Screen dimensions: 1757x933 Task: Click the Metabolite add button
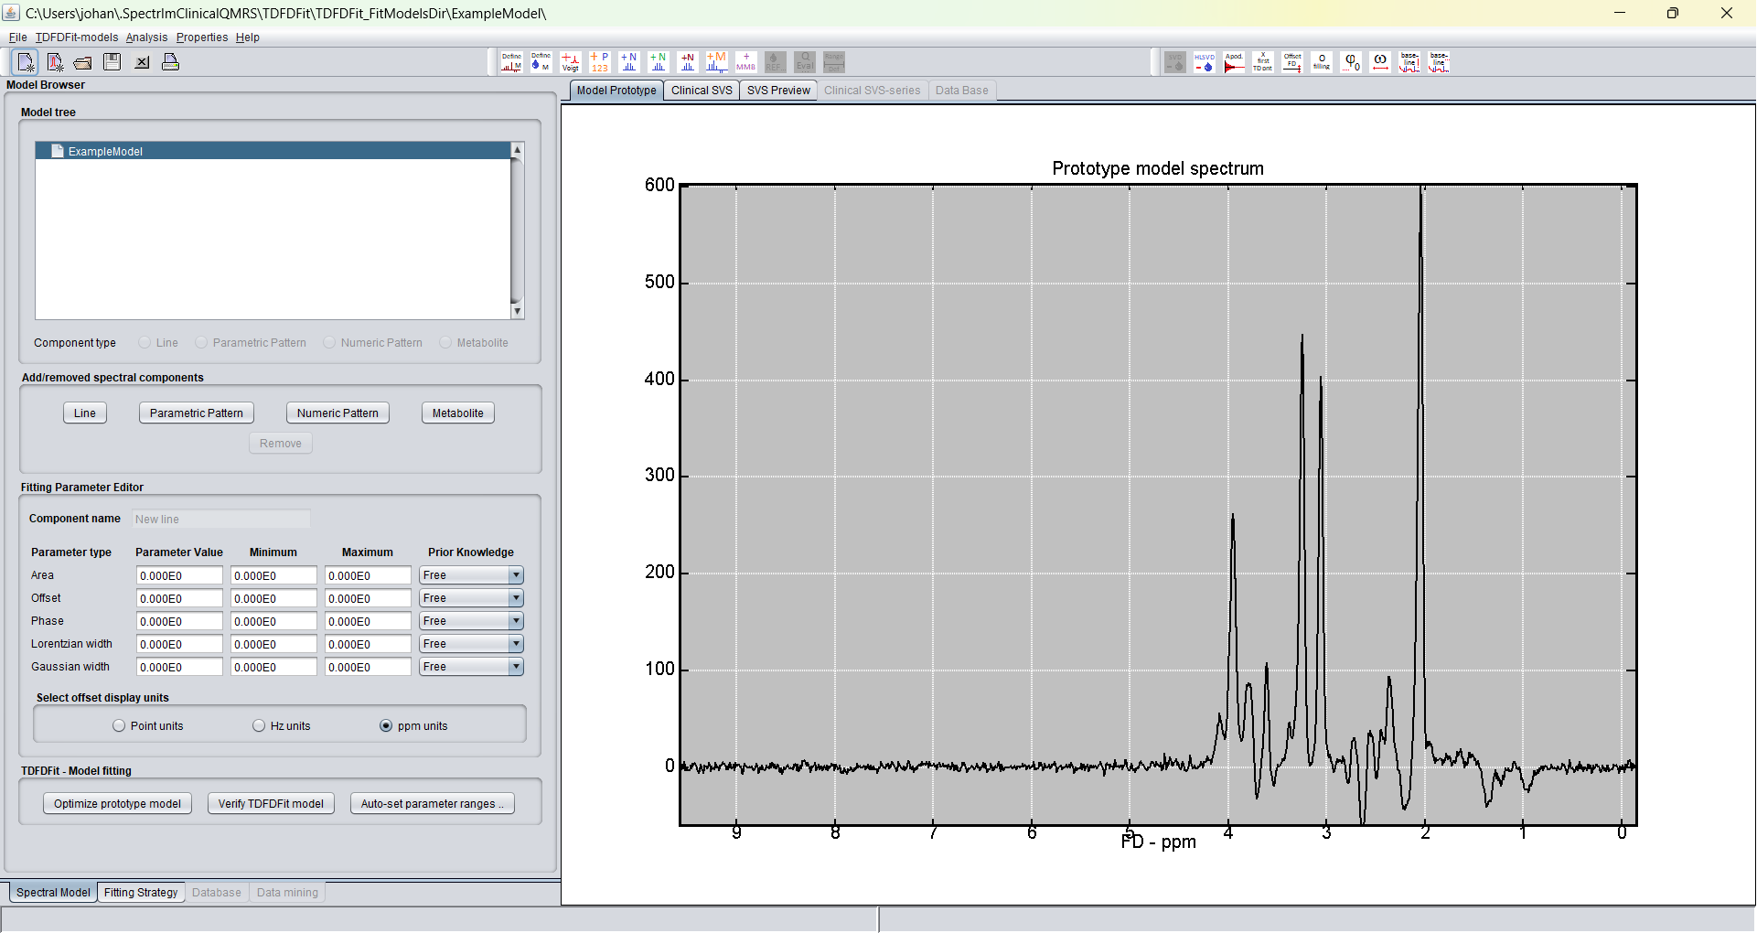[458, 413]
